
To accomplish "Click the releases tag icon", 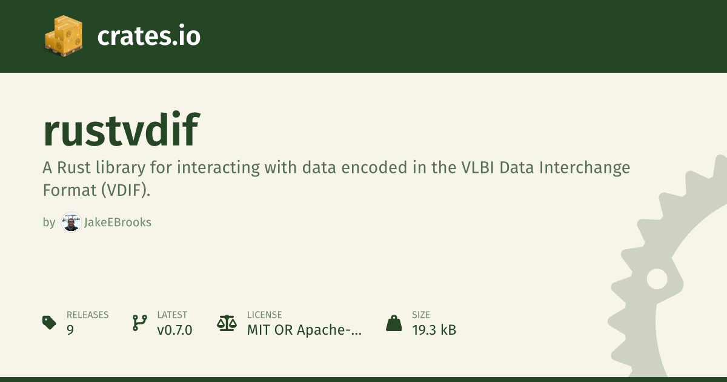I will click(49, 323).
